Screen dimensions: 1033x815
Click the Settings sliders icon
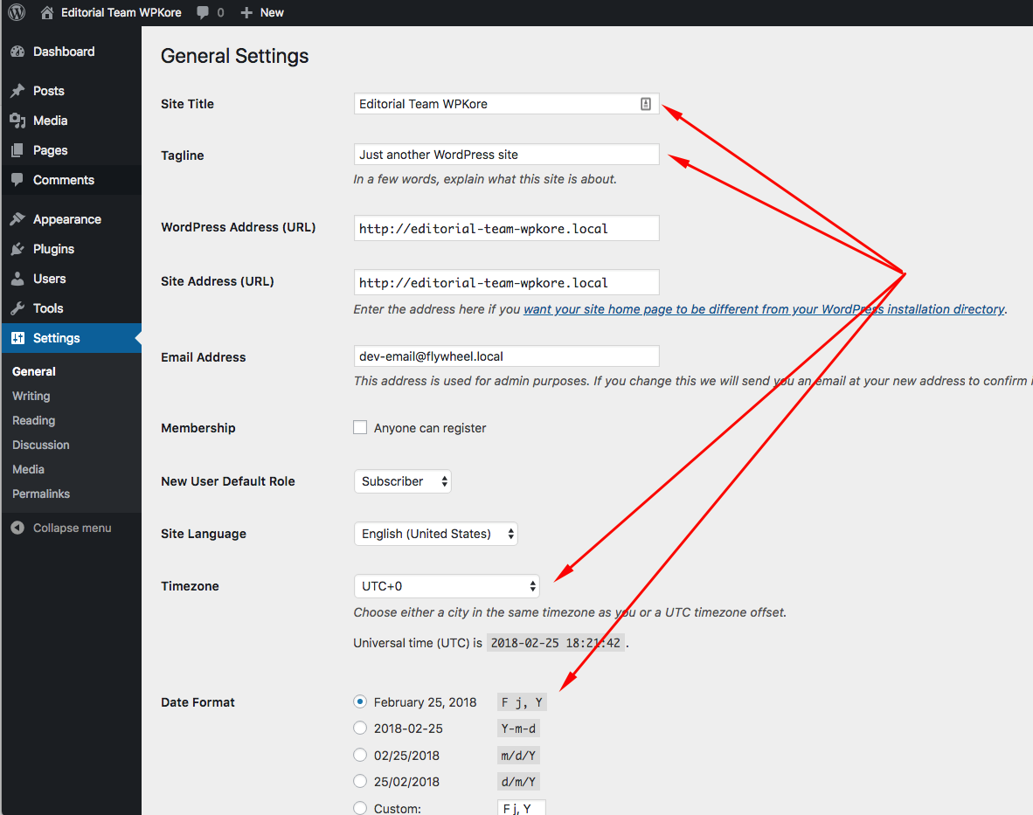click(17, 338)
